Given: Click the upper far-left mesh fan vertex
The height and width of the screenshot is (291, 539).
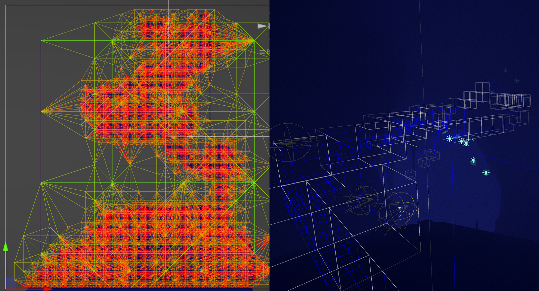Looking at the screenshot, I should 42,112.
